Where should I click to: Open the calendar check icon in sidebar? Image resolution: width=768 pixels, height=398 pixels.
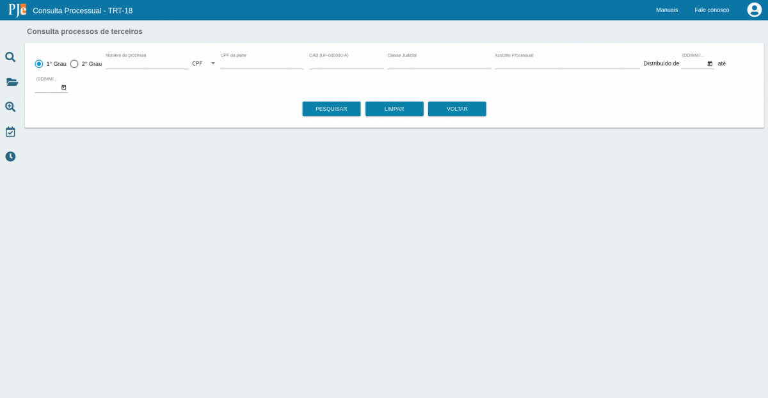tap(10, 132)
